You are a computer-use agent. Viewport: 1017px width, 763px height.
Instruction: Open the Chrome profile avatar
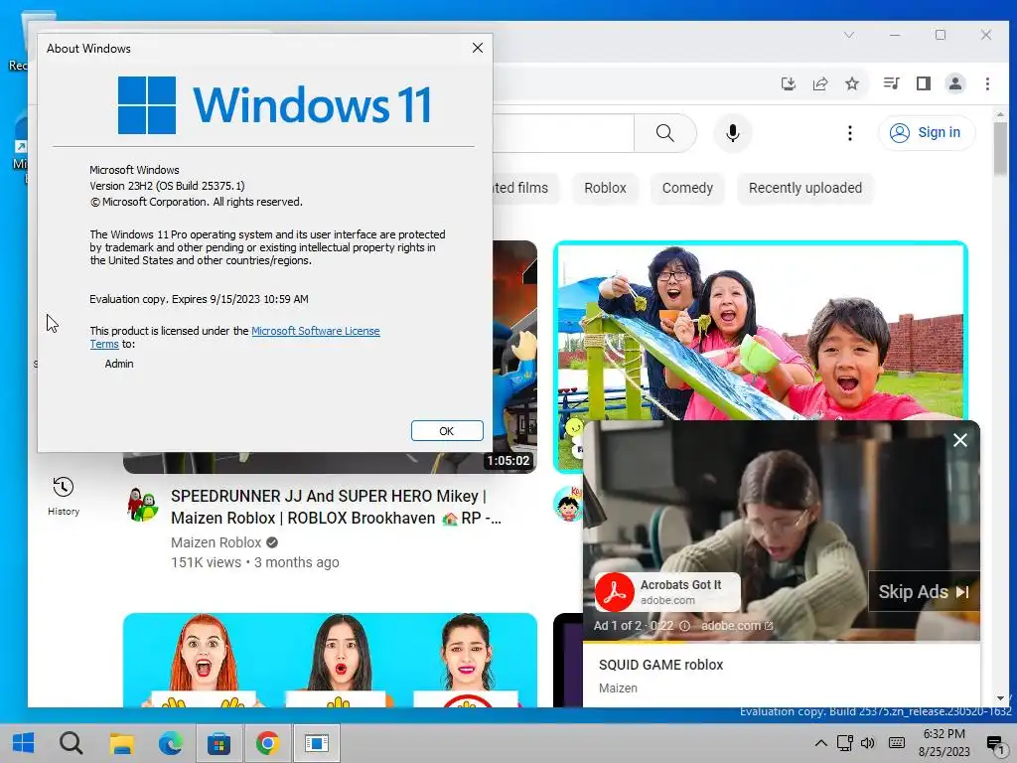pyautogui.click(x=954, y=83)
